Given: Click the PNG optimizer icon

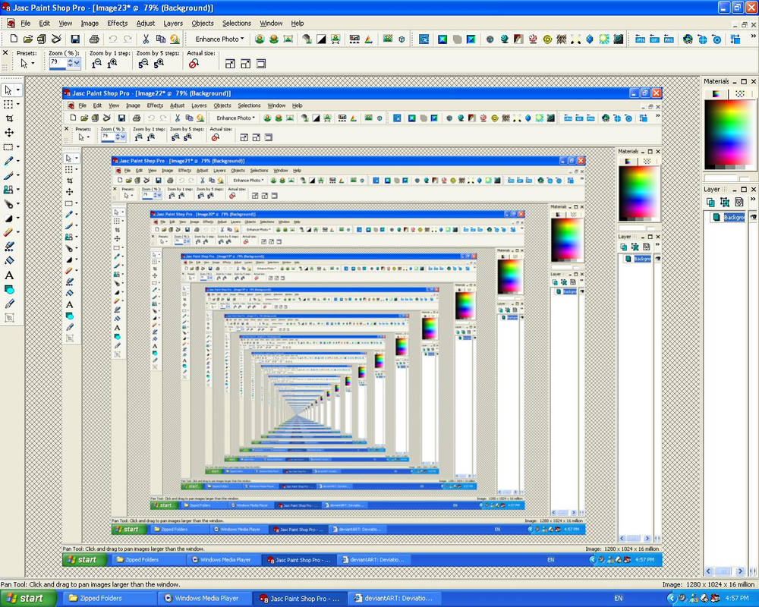Looking at the screenshot, I should click(x=669, y=39).
